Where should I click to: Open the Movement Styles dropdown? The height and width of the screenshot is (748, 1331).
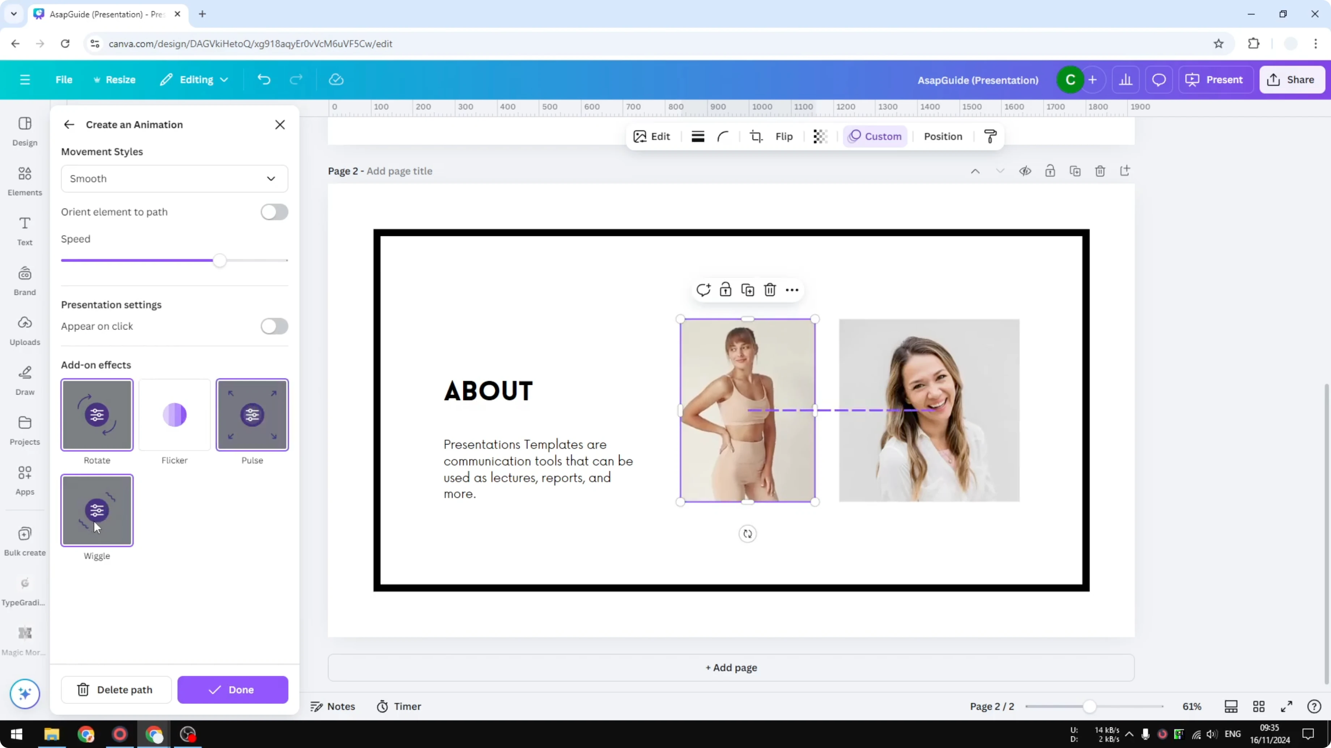[174, 179]
